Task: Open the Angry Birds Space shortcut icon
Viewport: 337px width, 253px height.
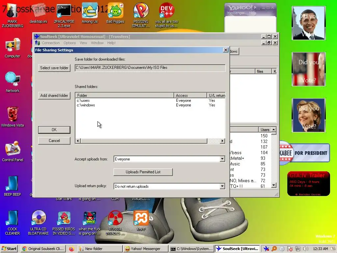Action: 90,222
